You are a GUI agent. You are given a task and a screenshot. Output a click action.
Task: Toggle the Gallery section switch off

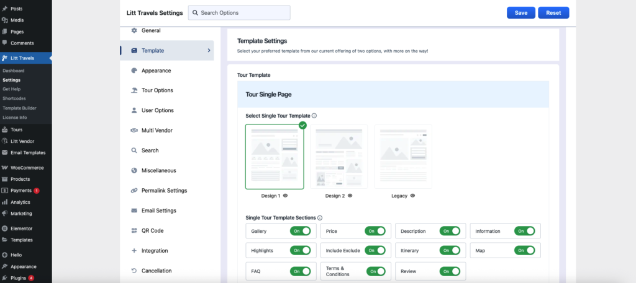(x=300, y=231)
